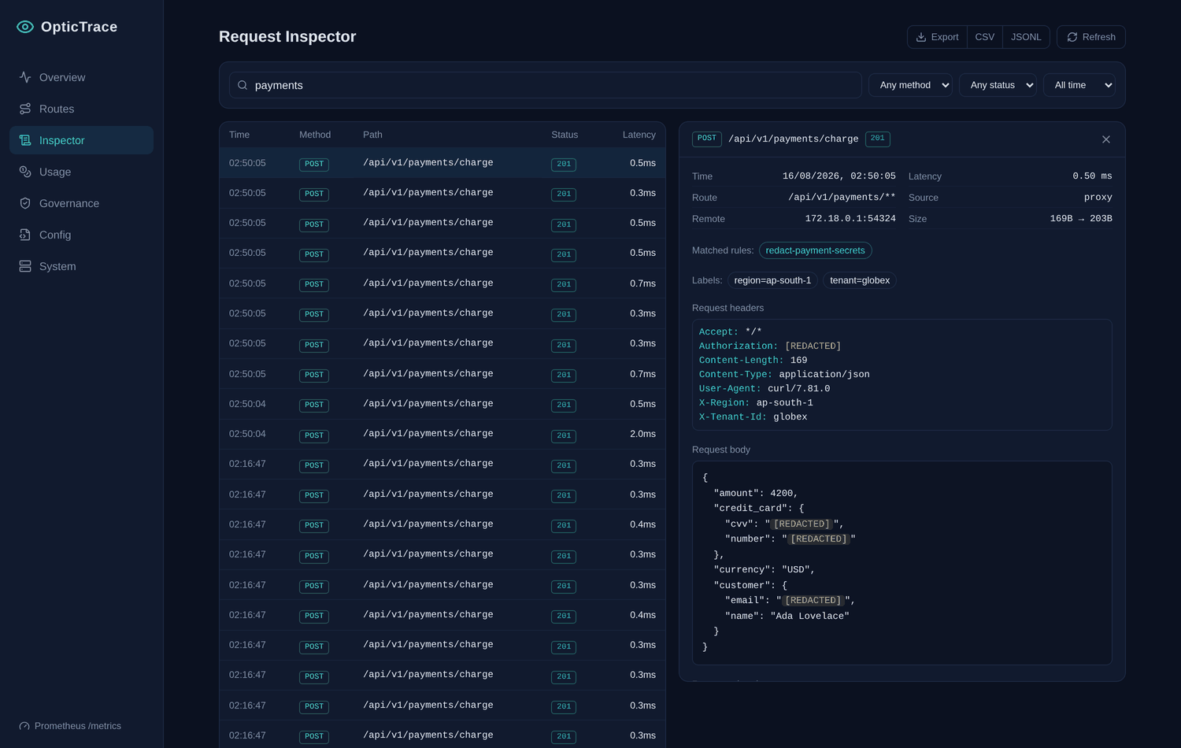Switch to the System page
Viewport: 1181px width, 748px height.
coord(81,266)
